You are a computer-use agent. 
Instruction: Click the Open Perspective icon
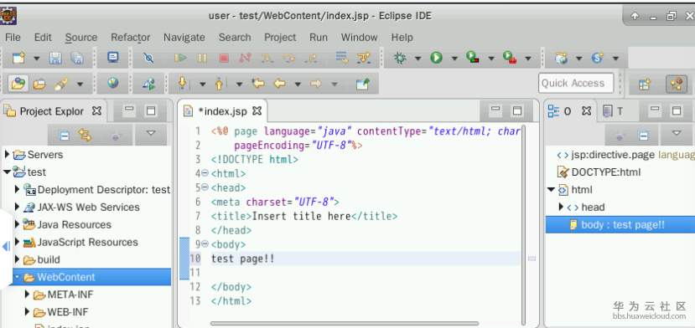click(x=645, y=84)
